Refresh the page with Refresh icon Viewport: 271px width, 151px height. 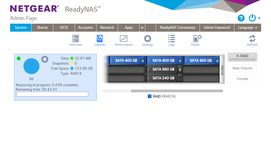pos(252,39)
